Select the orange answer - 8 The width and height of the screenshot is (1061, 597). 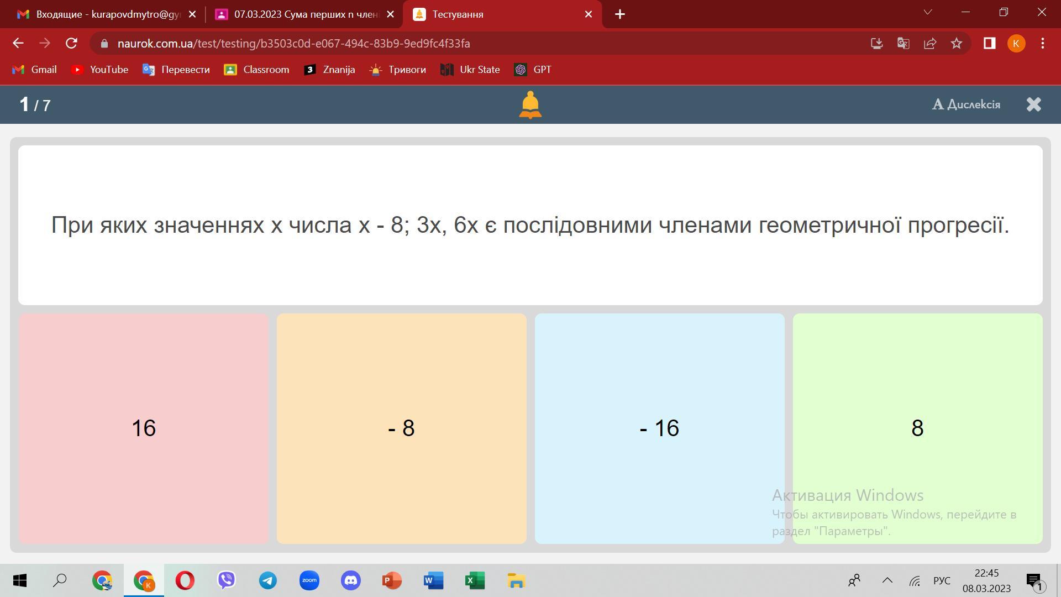click(401, 428)
